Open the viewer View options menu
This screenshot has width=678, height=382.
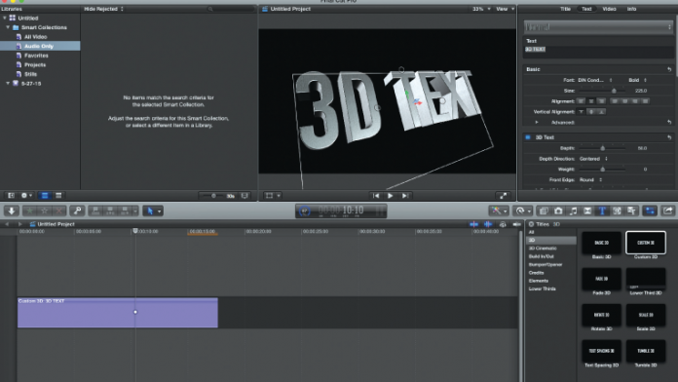(505, 9)
